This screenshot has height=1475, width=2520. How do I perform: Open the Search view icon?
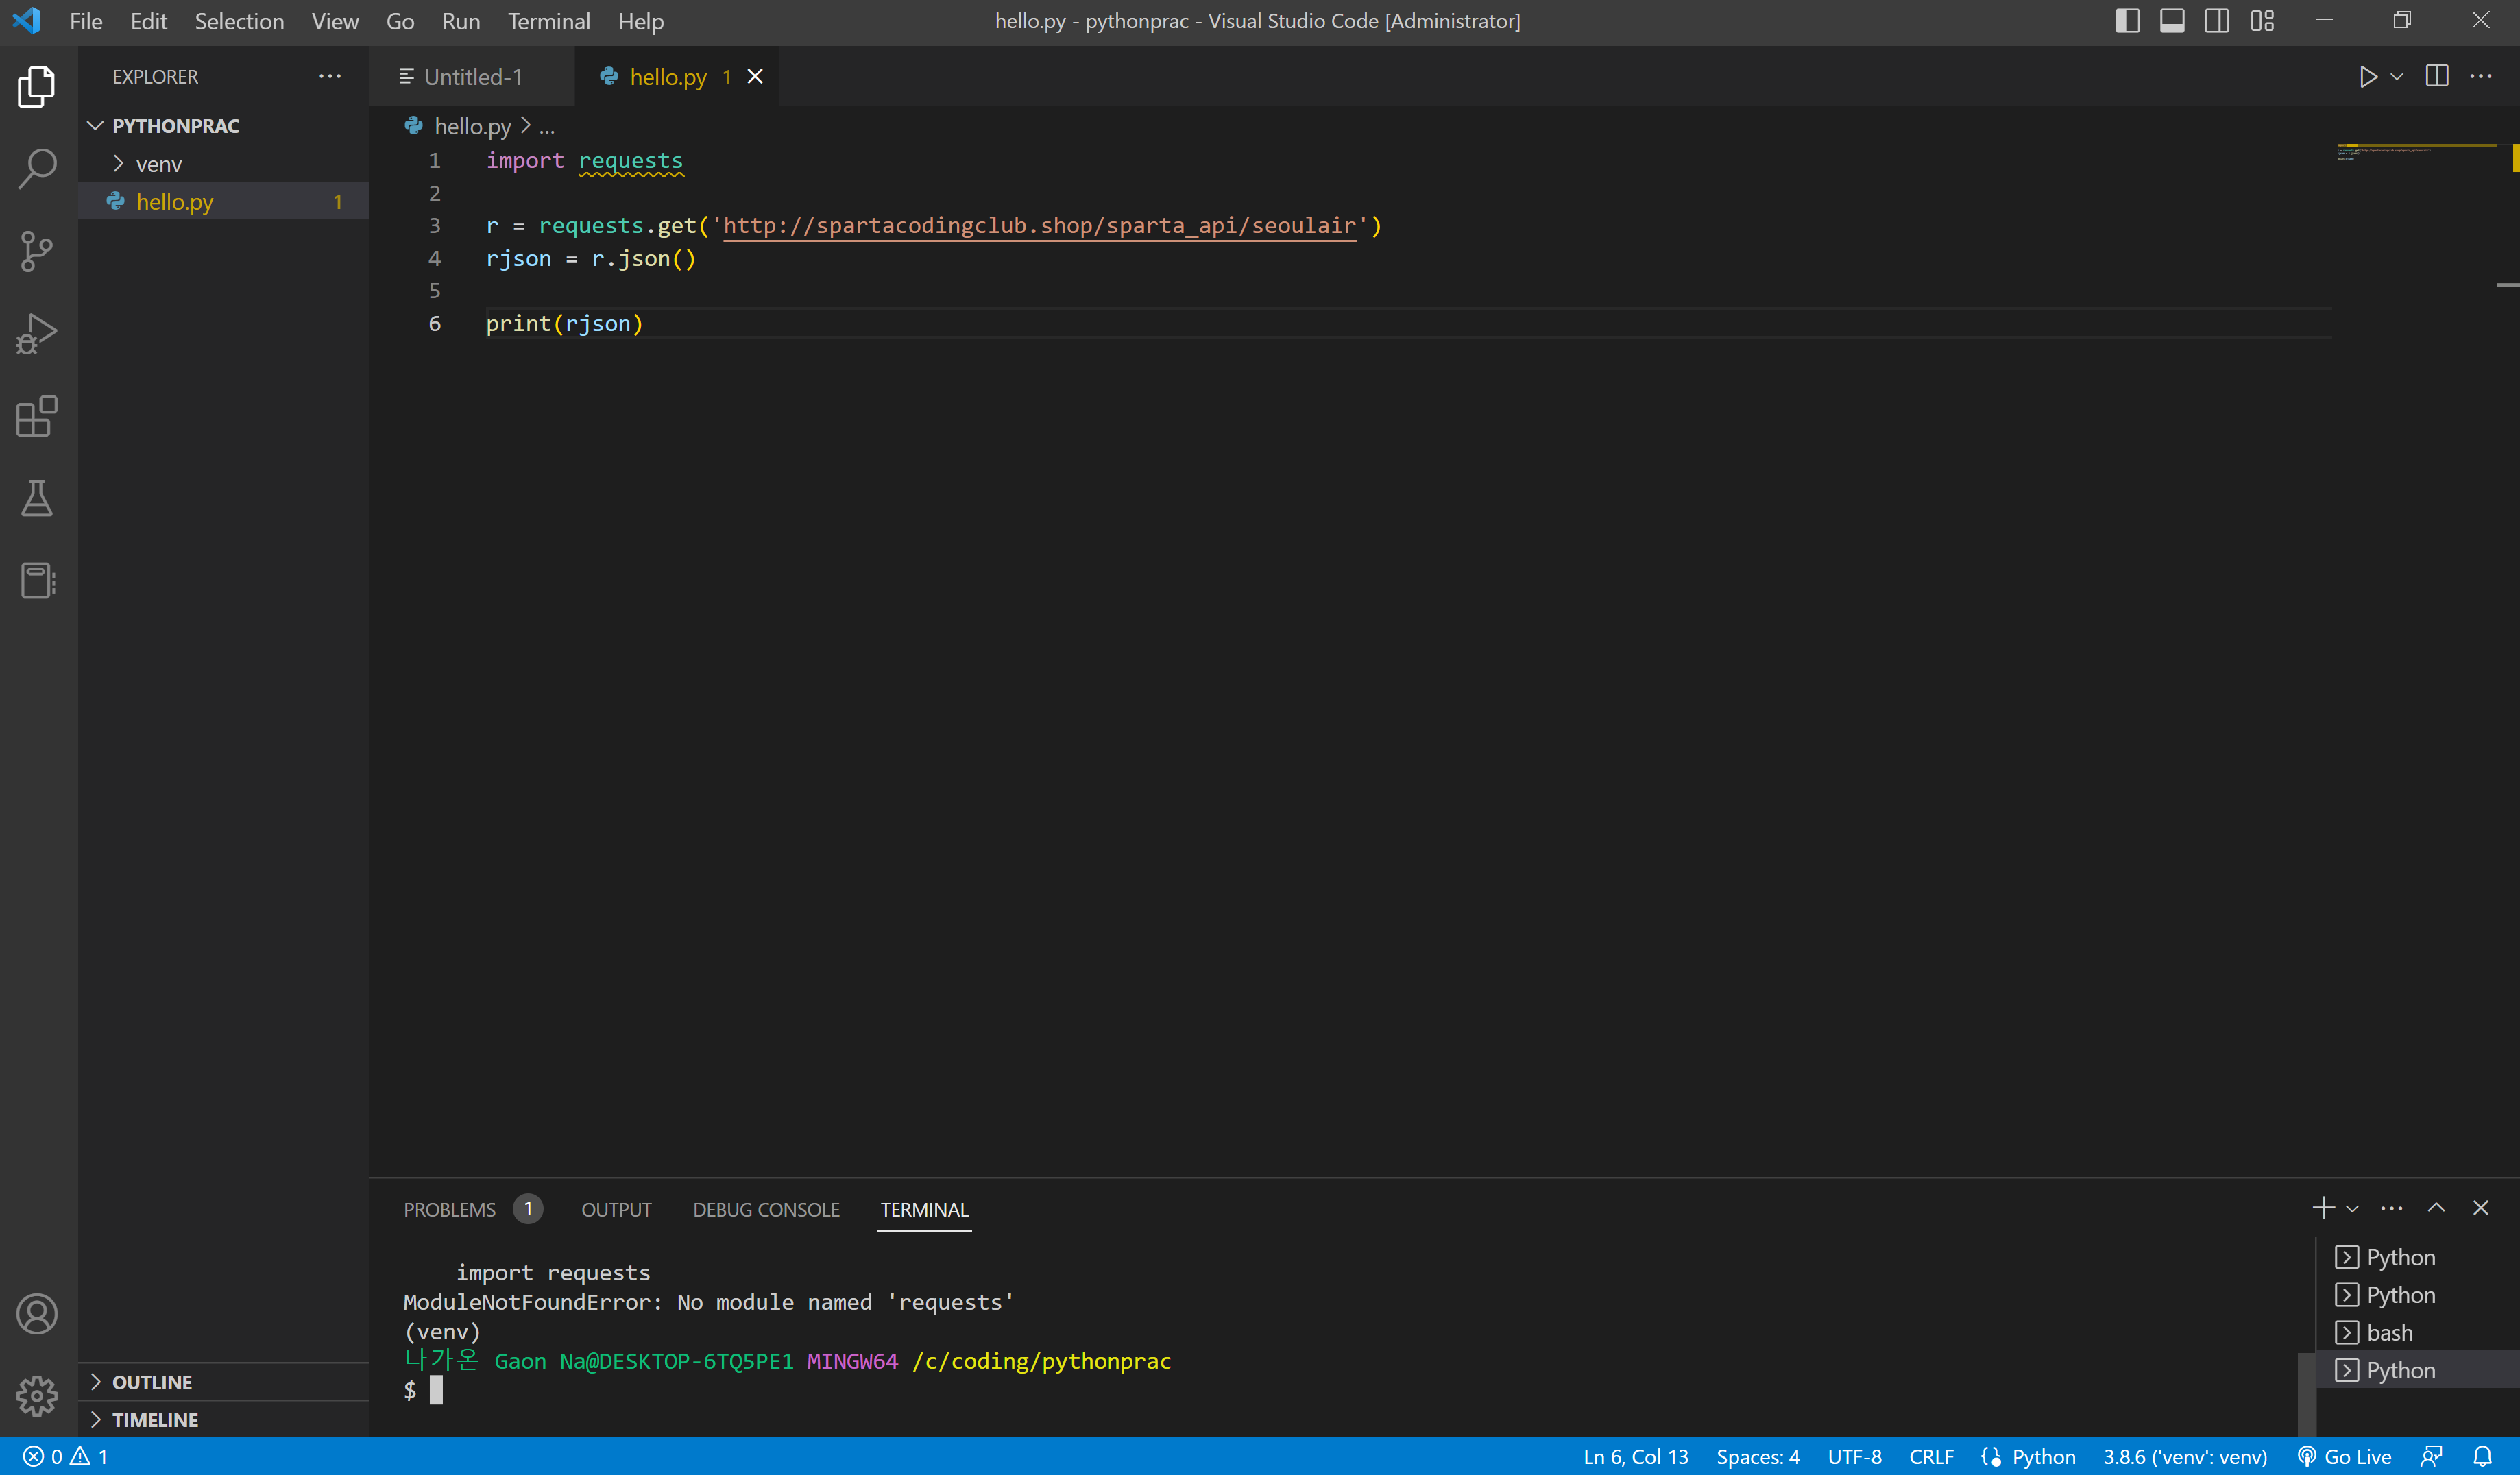(x=37, y=169)
